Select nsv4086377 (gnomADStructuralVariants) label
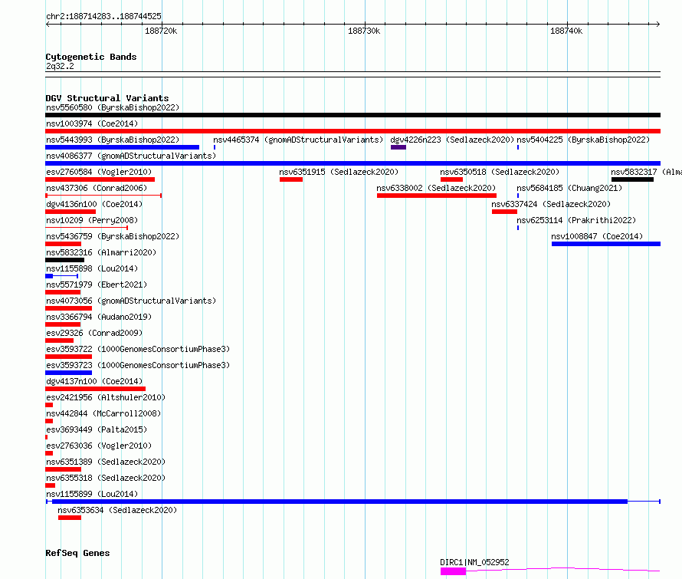 131,156
